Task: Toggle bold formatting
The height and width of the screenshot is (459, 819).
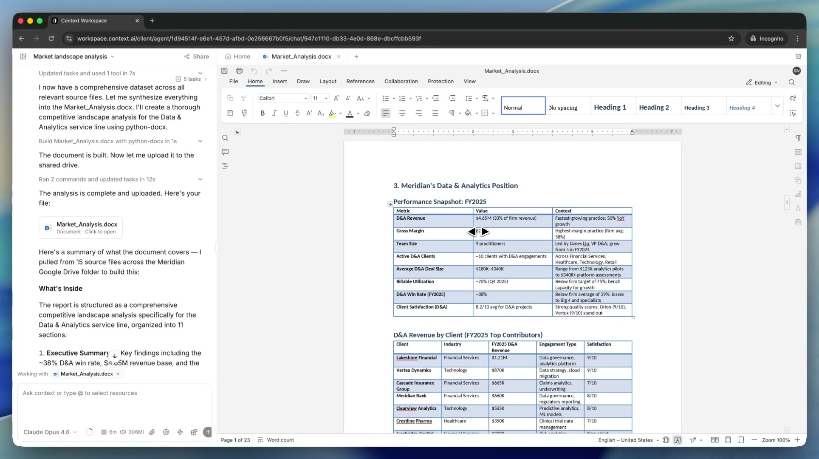Action: point(263,113)
